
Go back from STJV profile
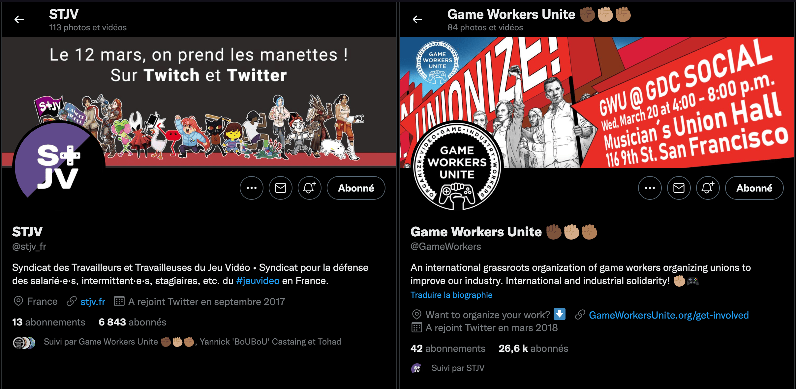pos(19,20)
